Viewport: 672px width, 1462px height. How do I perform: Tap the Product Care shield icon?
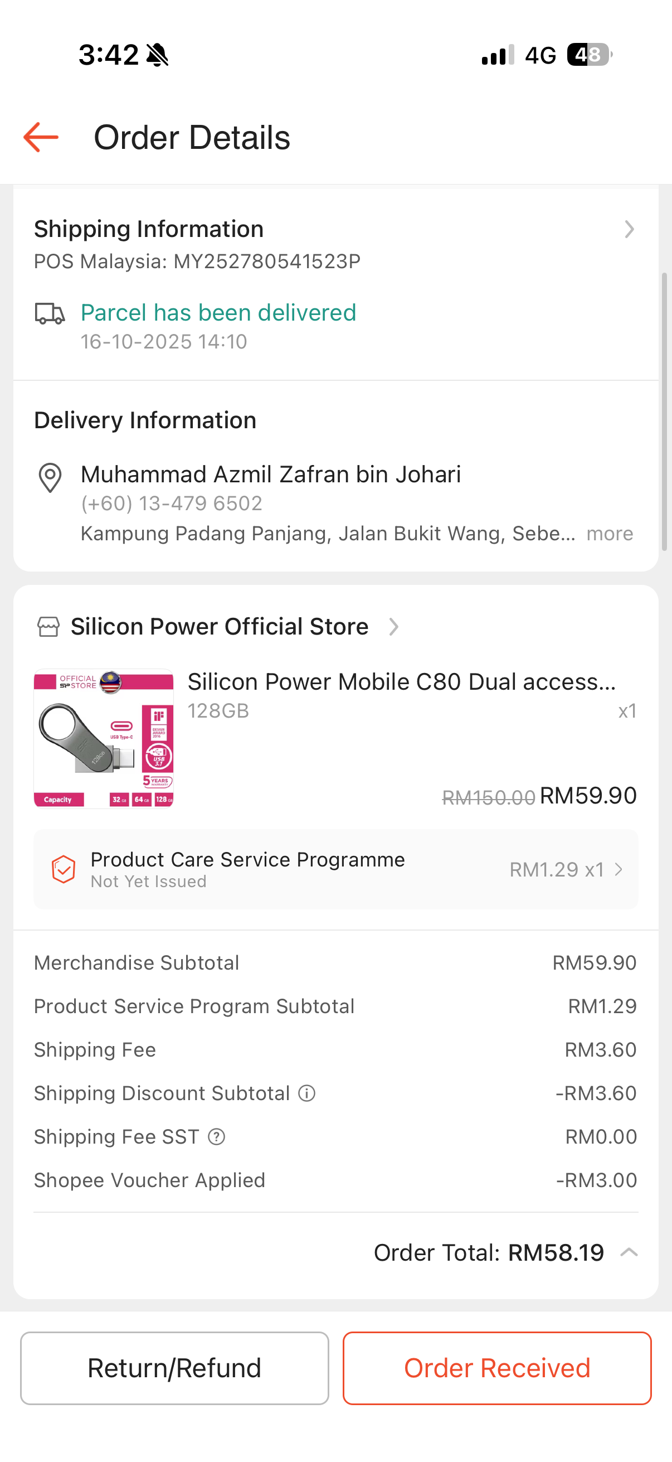click(64, 869)
